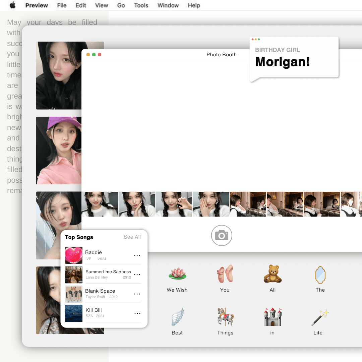Screen dimensions: 362x362
Task: Select the Blank Space 1989 album cover
Action: [74, 294]
